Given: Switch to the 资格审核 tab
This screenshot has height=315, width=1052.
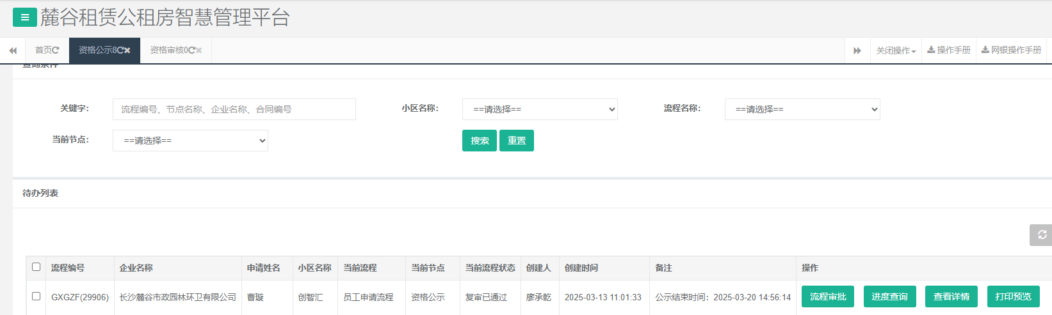Looking at the screenshot, I should coord(168,50).
